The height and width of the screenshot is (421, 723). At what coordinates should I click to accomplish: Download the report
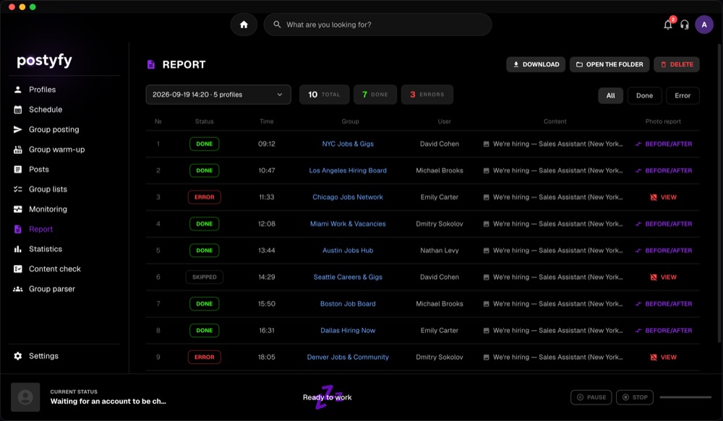point(536,64)
